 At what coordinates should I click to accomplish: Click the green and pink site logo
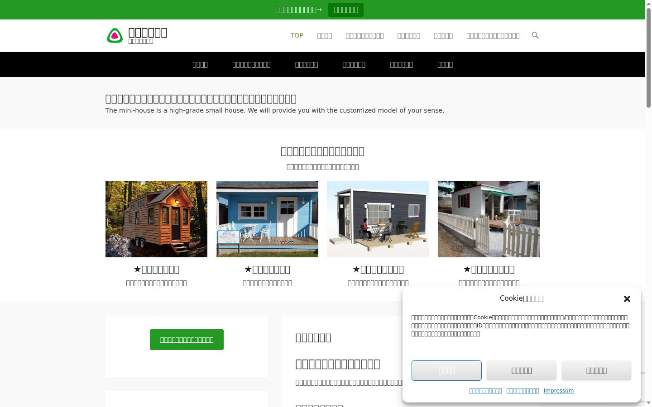(115, 35)
